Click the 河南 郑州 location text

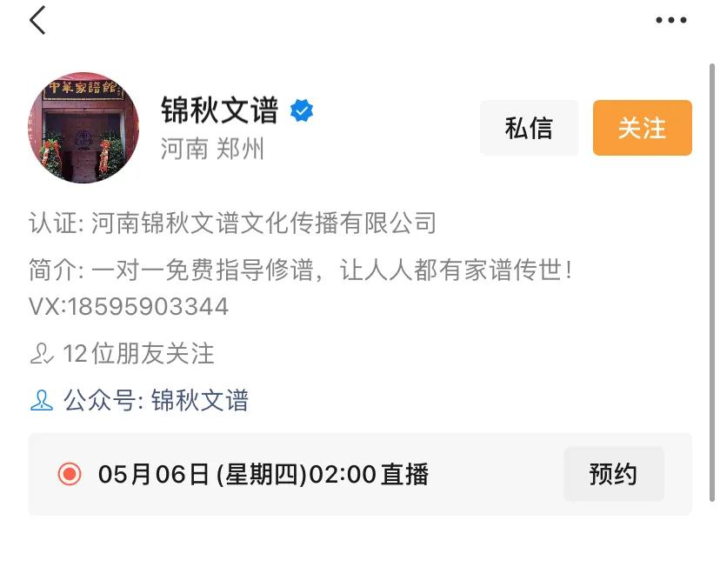pos(212,150)
